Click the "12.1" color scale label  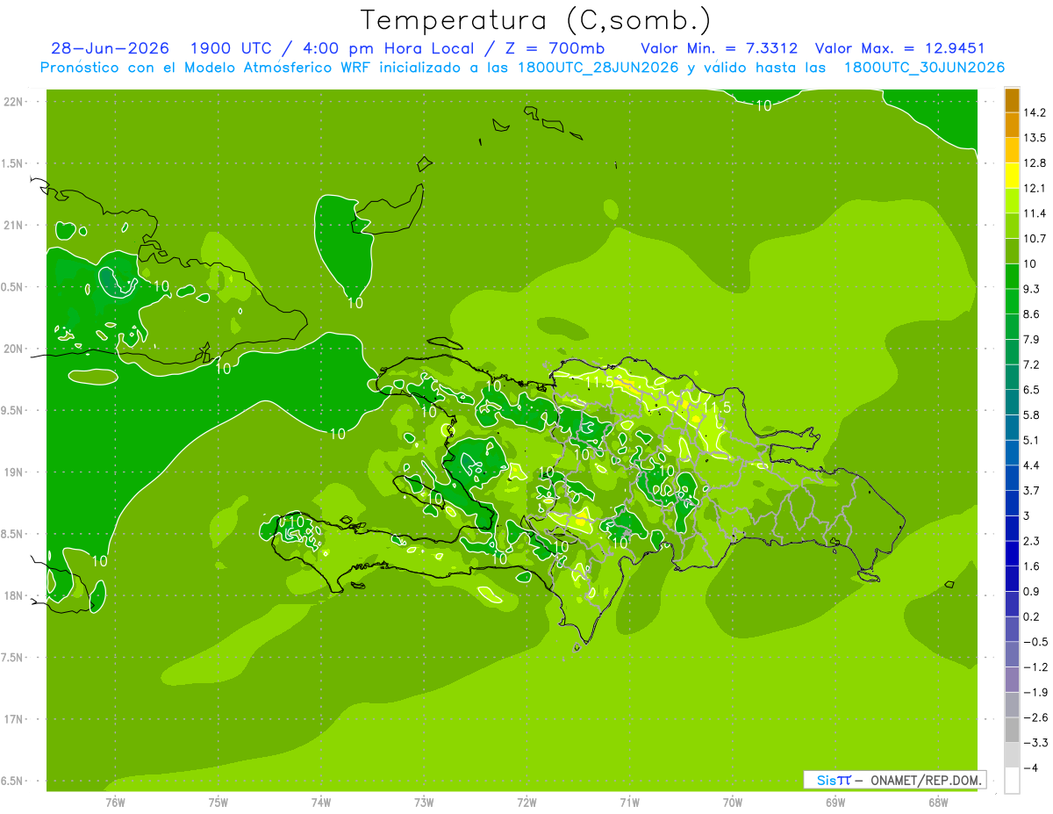tap(1035, 188)
